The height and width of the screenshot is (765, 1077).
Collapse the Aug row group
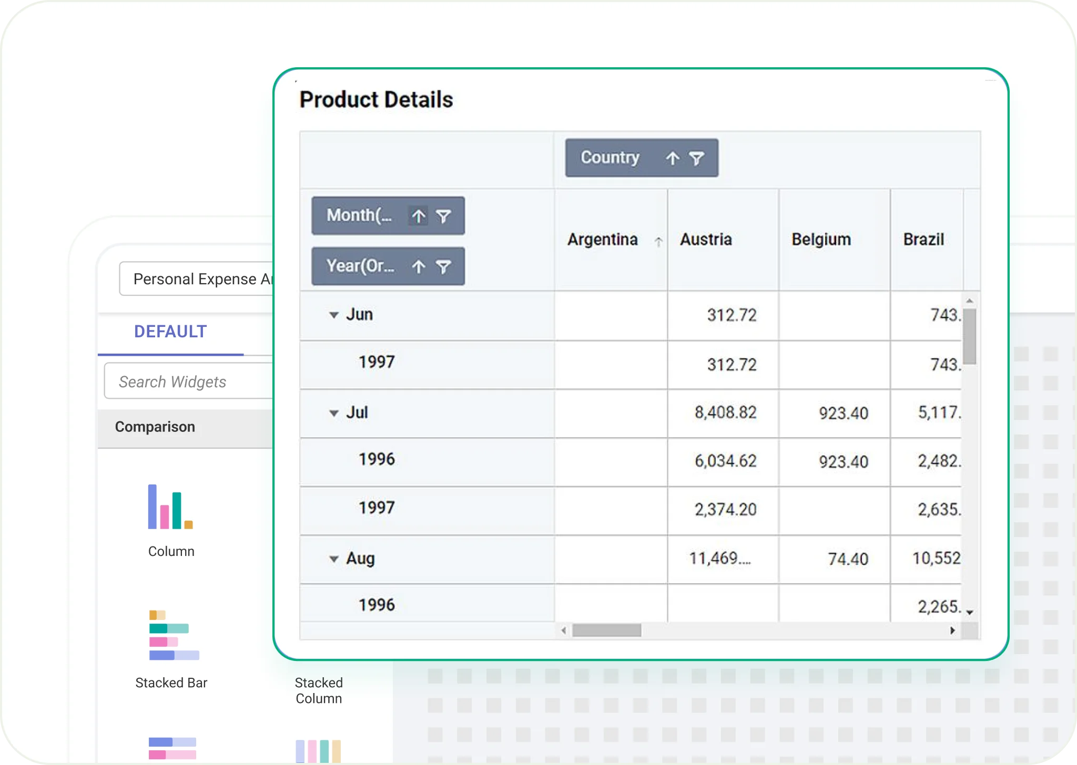click(x=334, y=559)
